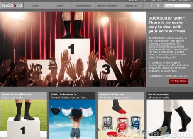Open the Brighten things up! card heading
The image size is (193, 139).
pos(112,94)
